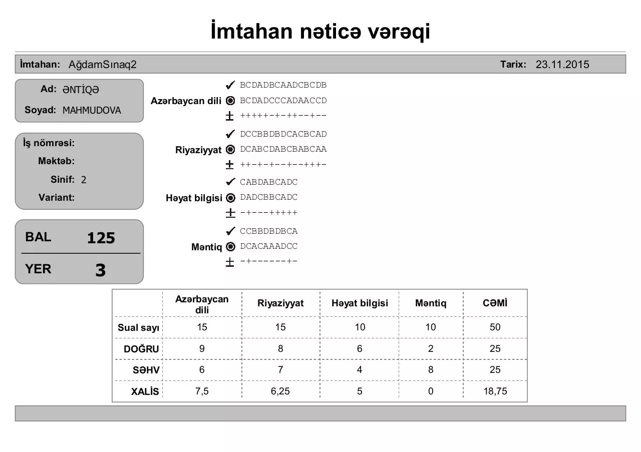Select the exam name AğdamSınaq2
The image size is (641, 452).
tap(103, 65)
